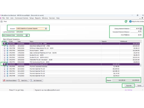Image resolution: width=144 pixels, height=108 pixels.
Task: Open detail arrow for Fairbrother Pty Ltd - Devonport
Action: coord(7,60)
